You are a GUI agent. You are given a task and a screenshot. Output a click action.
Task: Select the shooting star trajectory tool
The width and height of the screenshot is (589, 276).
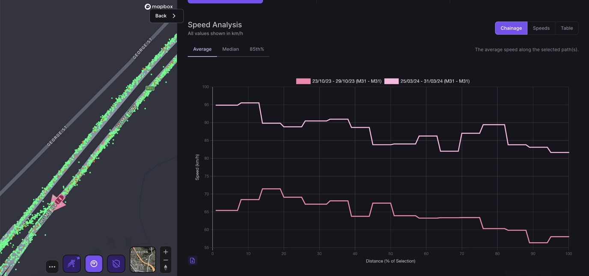[x=72, y=264]
